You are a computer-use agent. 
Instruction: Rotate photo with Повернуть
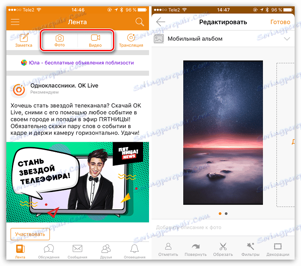(196, 250)
